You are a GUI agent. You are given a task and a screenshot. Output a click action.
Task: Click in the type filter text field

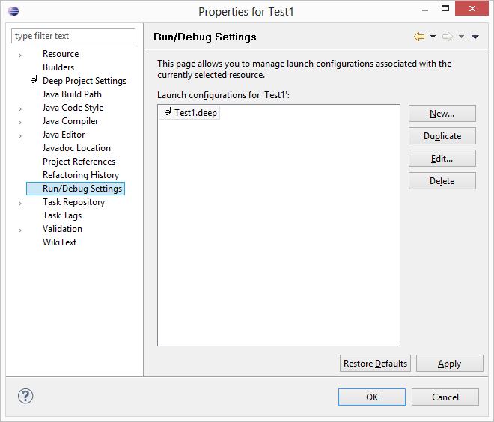(x=73, y=36)
